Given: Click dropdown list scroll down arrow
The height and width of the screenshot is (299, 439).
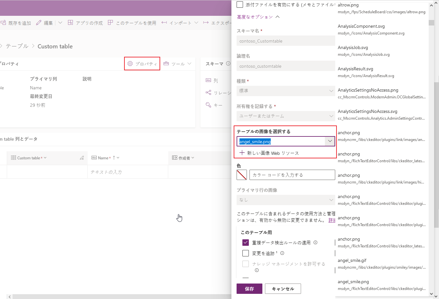Looking at the screenshot, I should click(432, 294).
